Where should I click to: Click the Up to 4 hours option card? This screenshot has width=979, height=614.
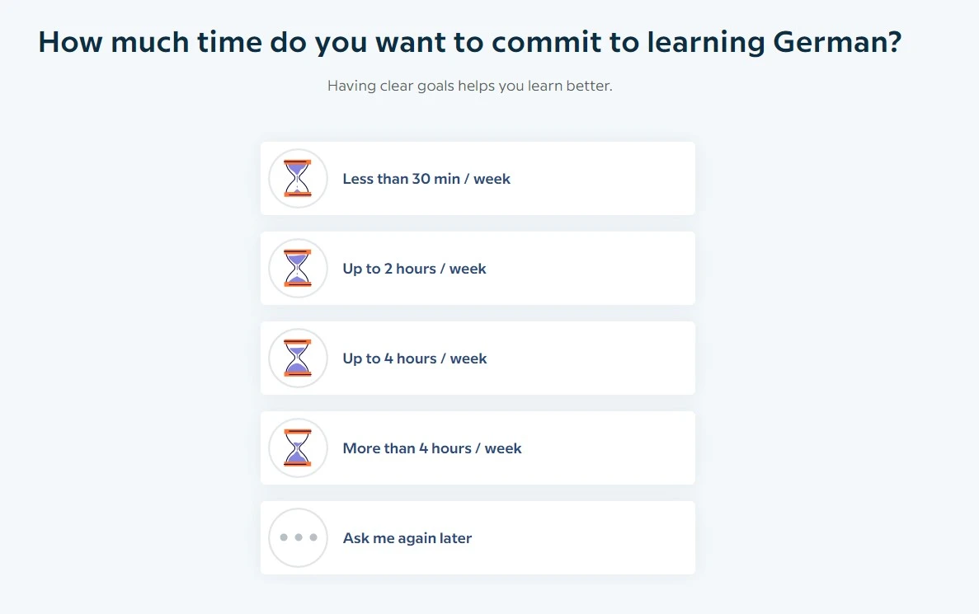(x=478, y=359)
